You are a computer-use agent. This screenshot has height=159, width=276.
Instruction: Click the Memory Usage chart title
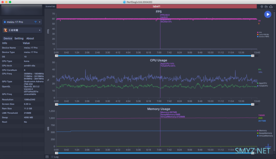point(159,109)
